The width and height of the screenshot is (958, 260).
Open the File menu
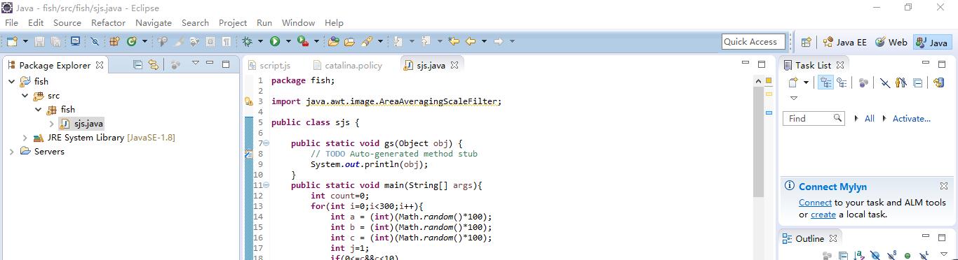[11, 22]
